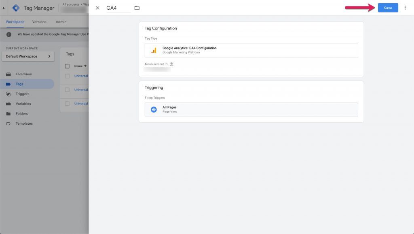
Task: Click the All Pages trigger eye icon
Action: (154, 109)
